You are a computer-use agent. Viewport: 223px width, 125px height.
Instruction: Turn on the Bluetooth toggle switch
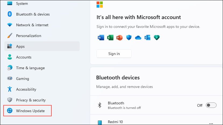(x=211, y=105)
